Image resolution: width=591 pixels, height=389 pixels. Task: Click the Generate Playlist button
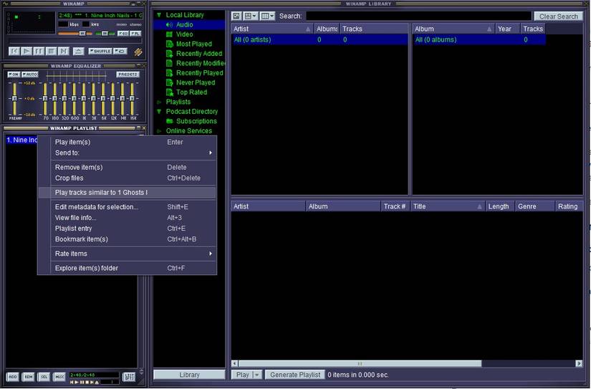[295, 375]
